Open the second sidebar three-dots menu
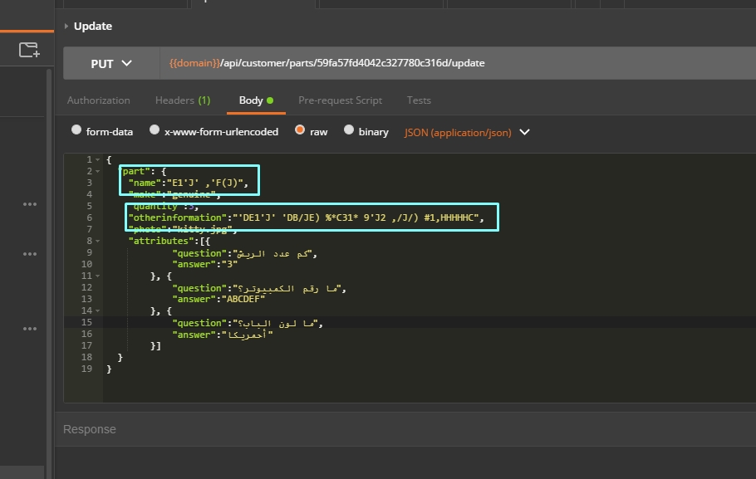The image size is (756, 479). point(30,254)
